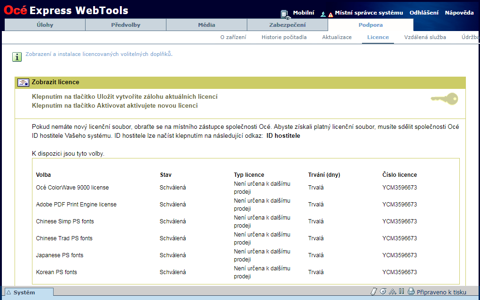The image size is (480, 300).
Task: Click the Stav column header
Action: [165, 175]
